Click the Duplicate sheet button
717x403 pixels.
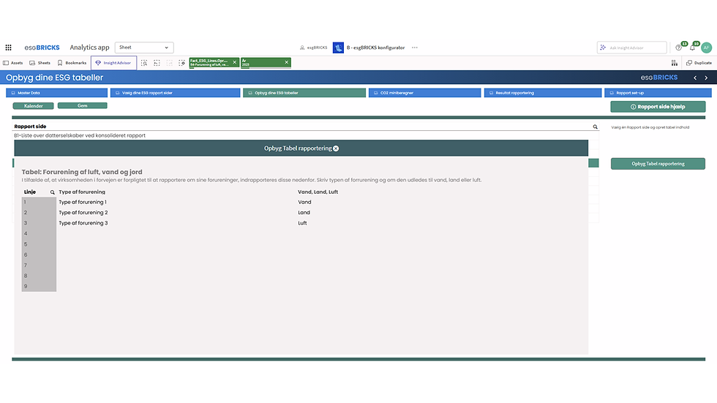click(699, 63)
